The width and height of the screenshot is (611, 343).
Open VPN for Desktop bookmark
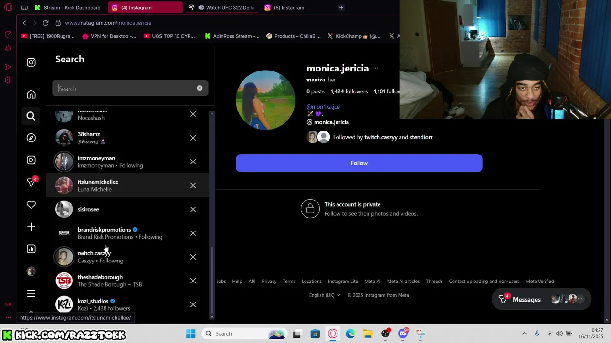(x=109, y=36)
